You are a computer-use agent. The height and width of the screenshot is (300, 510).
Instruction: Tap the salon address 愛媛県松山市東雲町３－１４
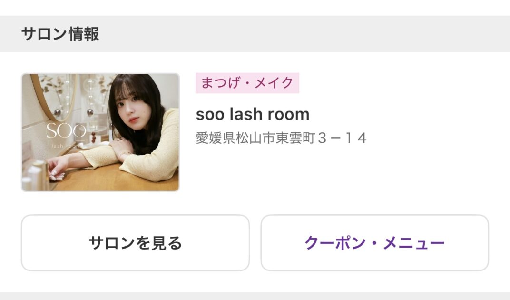click(281, 138)
